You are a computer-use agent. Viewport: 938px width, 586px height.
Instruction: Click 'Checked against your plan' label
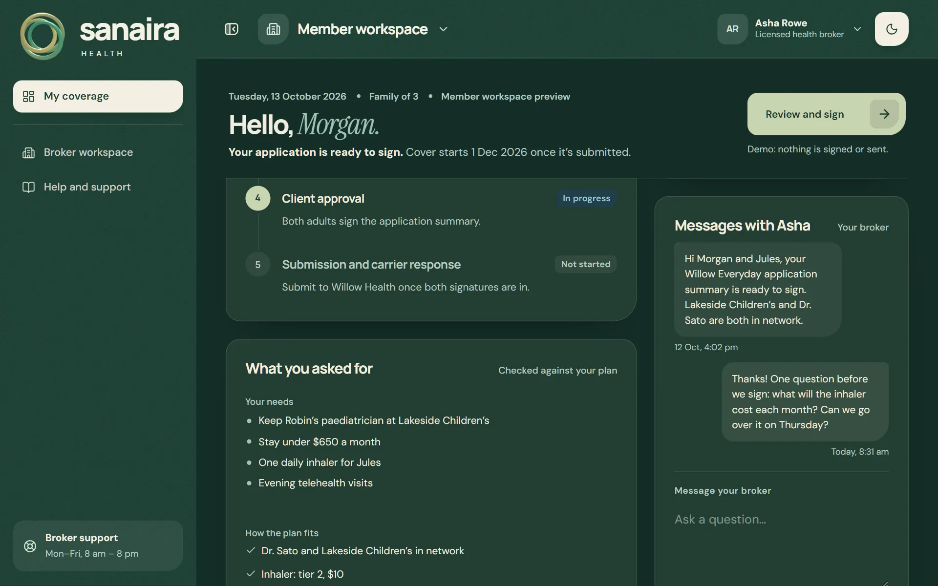[x=557, y=370]
